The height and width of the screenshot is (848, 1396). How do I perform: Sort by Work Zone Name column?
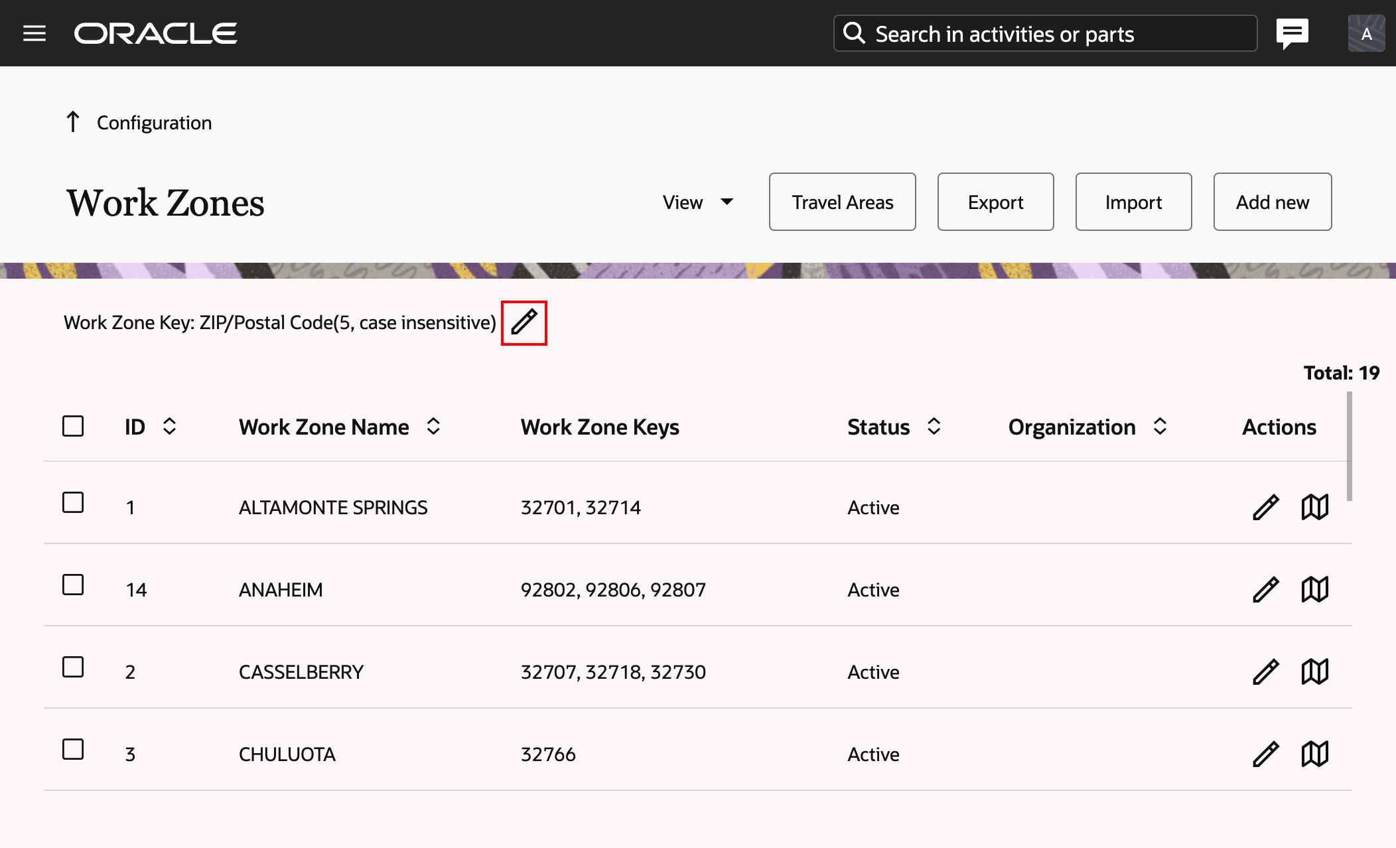click(x=433, y=427)
